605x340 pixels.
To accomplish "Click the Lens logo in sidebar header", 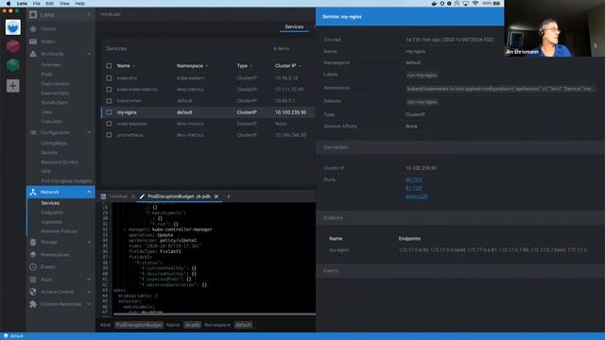I will (x=33, y=15).
